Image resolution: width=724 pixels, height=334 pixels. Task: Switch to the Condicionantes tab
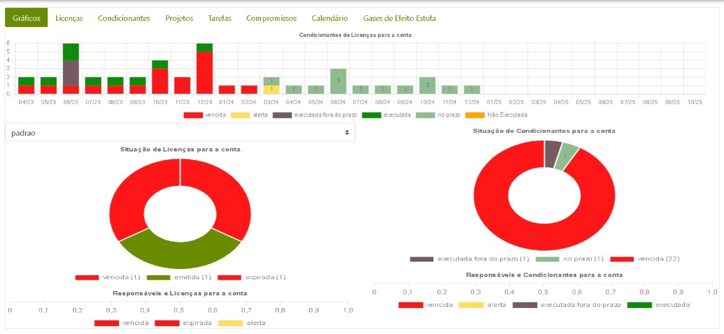pos(124,18)
